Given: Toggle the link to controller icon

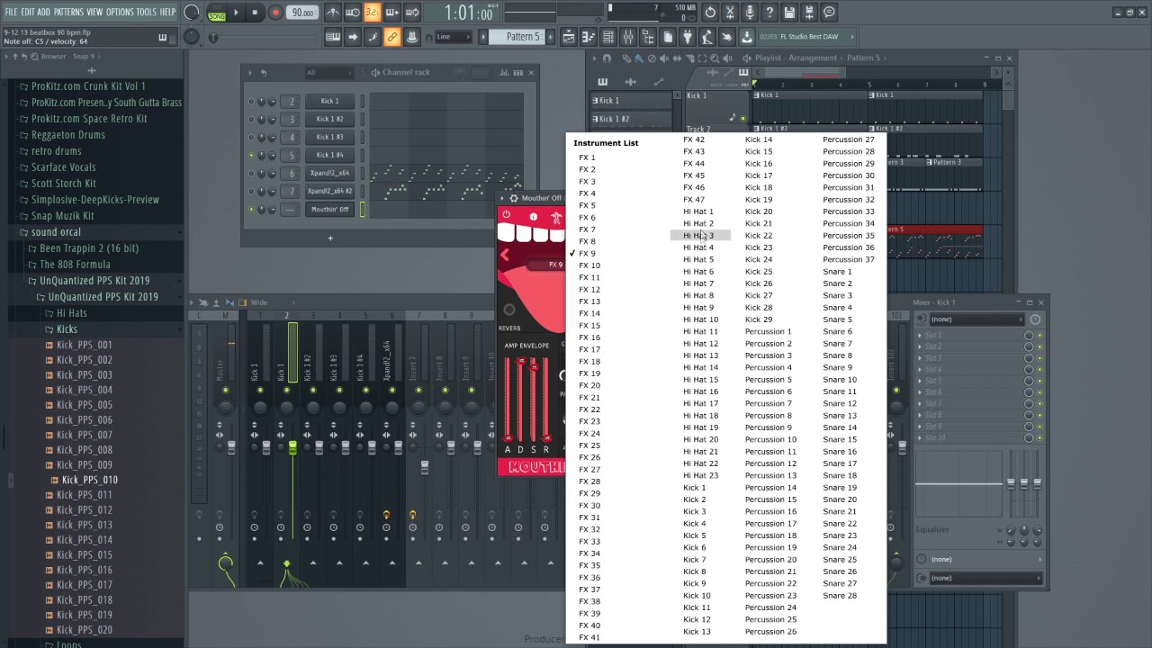Looking at the screenshot, I should [x=391, y=37].
